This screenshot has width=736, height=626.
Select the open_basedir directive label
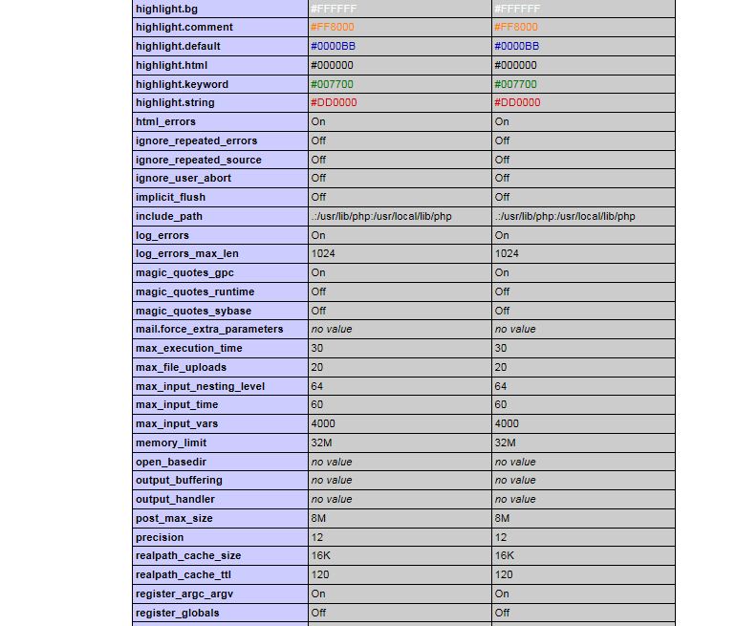coord(171,463)
